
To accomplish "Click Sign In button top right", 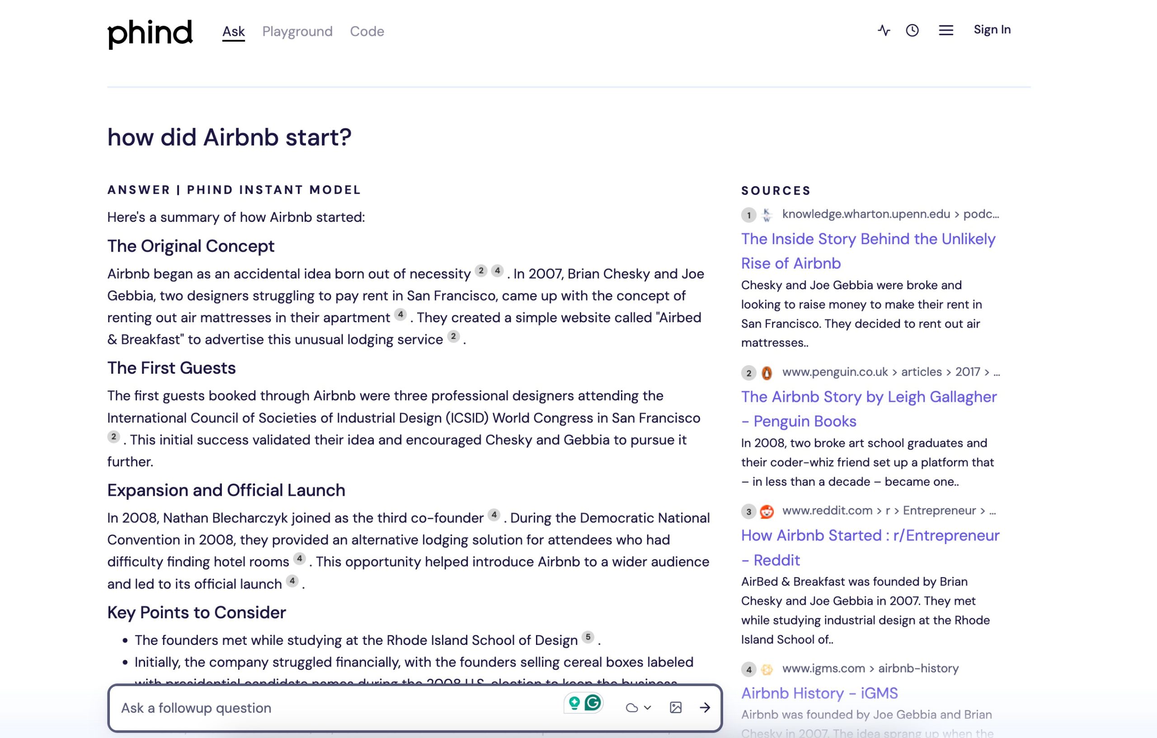I will [x=992, y=29].
